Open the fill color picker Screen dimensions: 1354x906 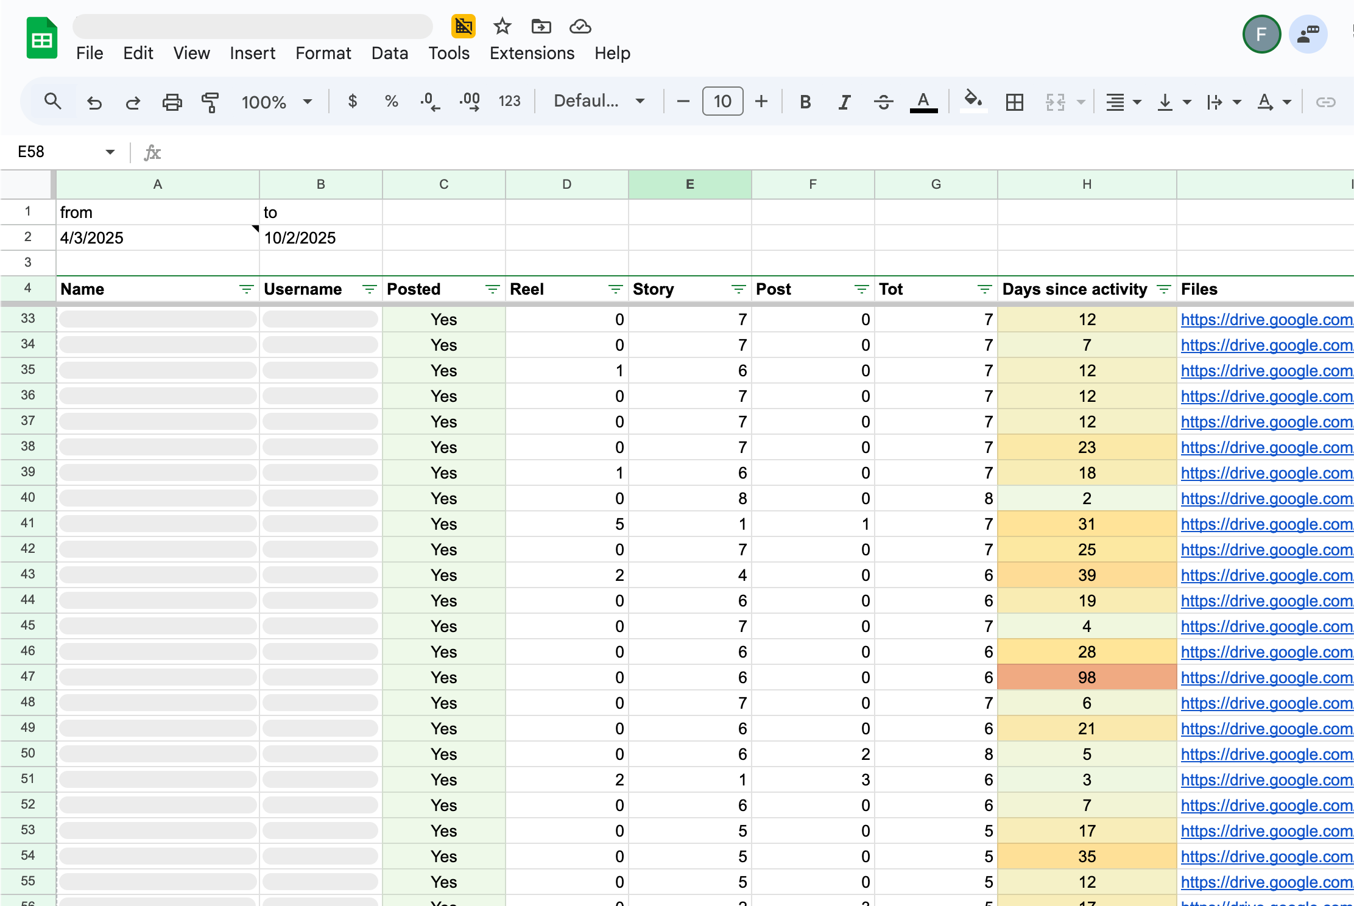[x=973, y=100]
